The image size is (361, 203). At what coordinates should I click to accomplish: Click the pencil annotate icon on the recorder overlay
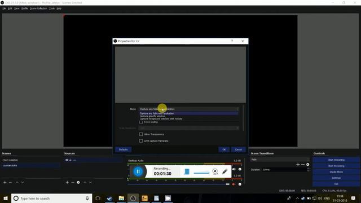(224, 171)
